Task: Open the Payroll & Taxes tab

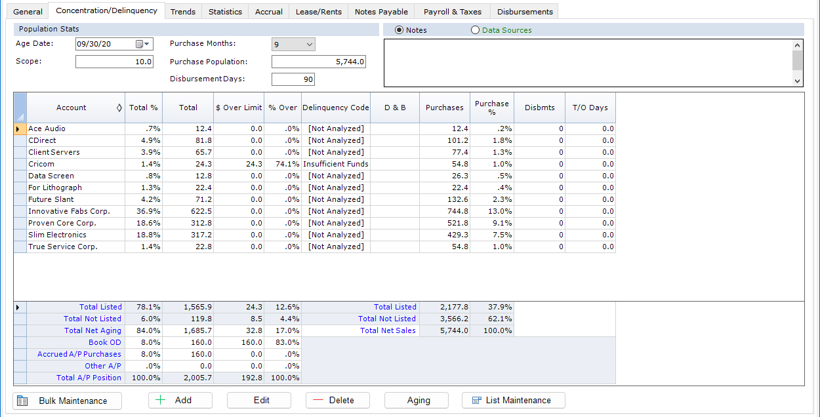Action: (452, 12)
